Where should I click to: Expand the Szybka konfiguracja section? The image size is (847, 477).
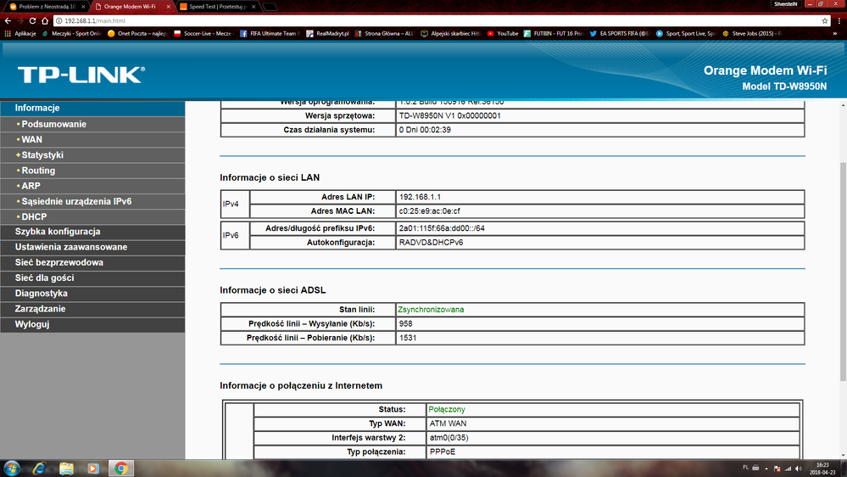click(58, 232)
